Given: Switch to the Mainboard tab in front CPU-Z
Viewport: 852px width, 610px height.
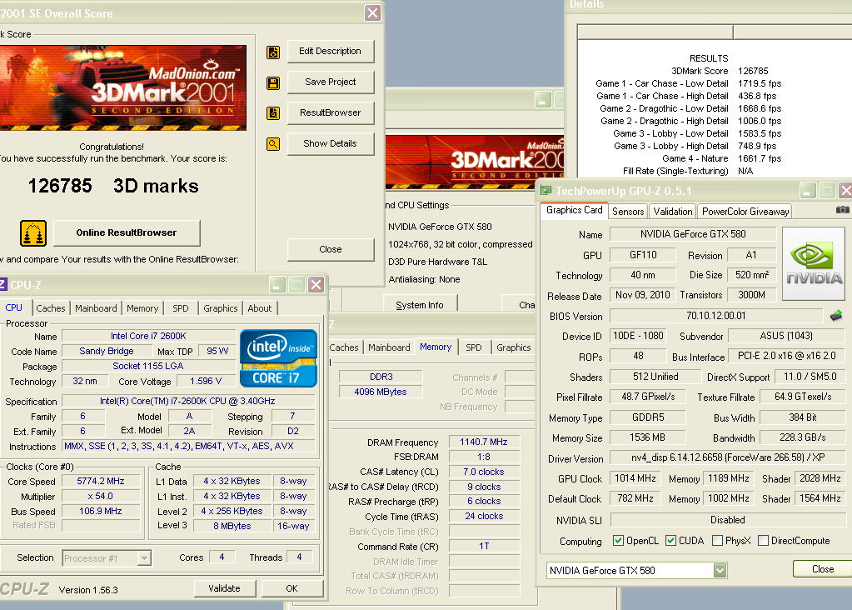Looking at the screenshot, I should [96, 308].
